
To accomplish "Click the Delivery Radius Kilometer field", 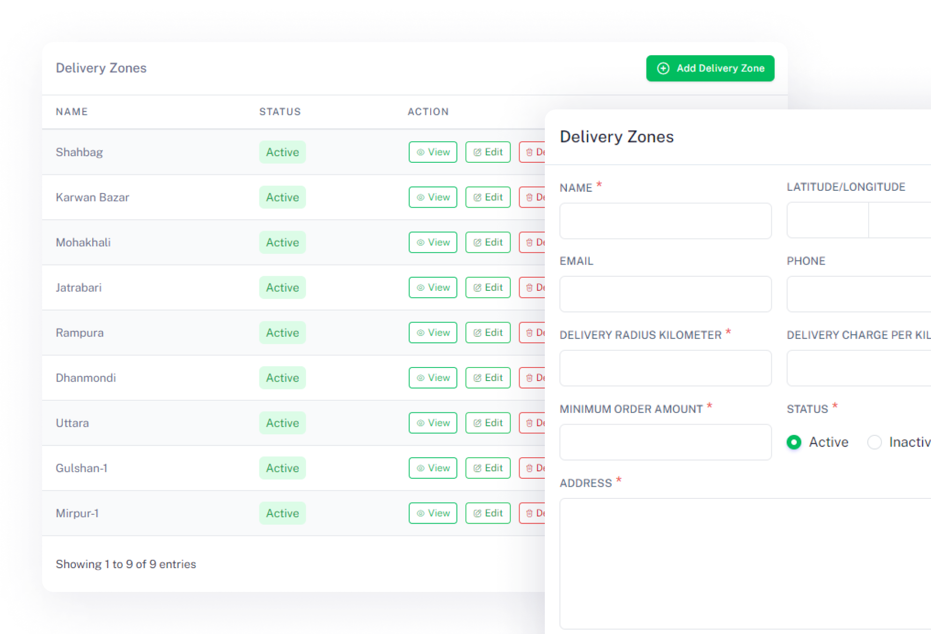I will (x=665, y=368).
